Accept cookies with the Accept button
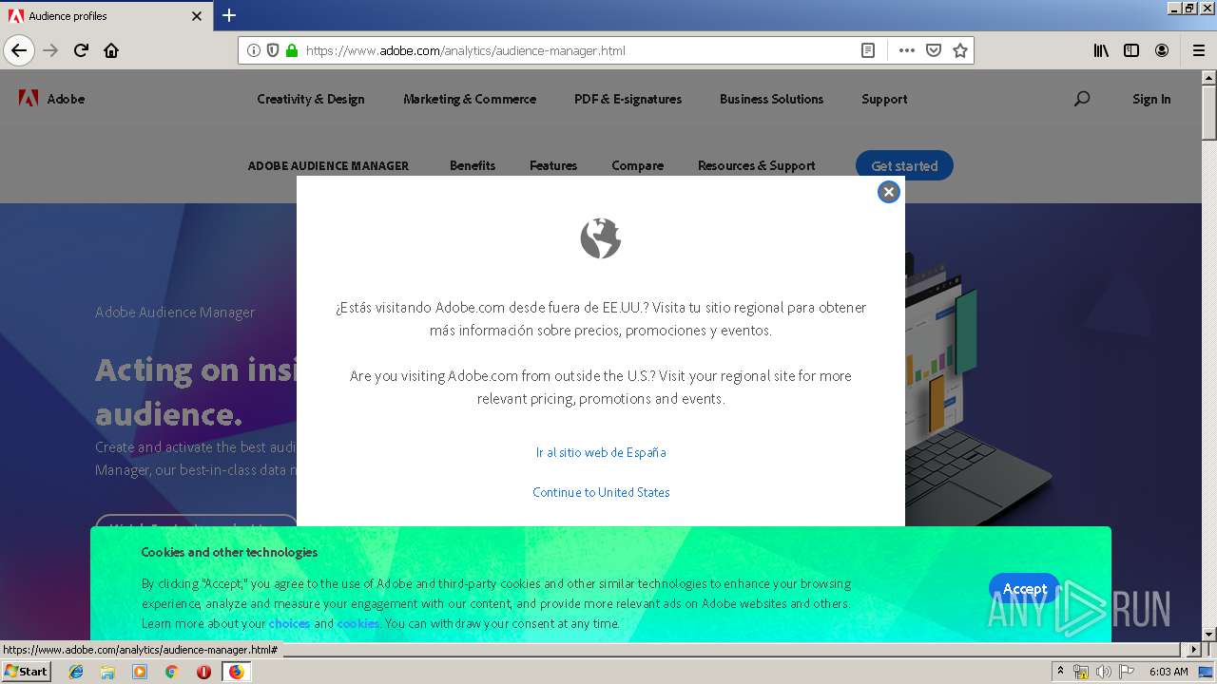Image resolution: width=1217 pixels, height=684 pixels. click(x=1024, y=589)
